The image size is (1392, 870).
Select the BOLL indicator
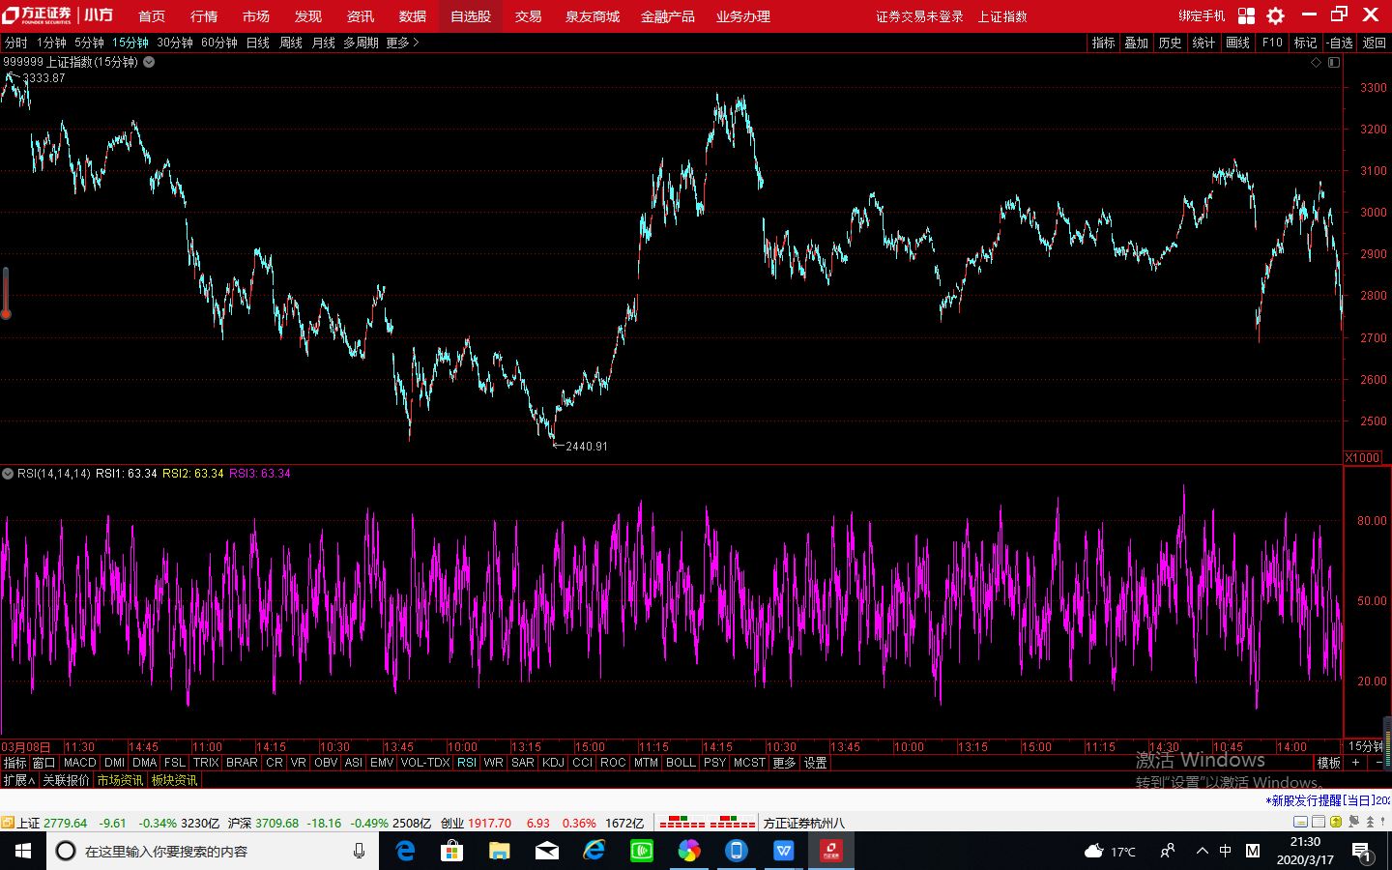[681, 763]
